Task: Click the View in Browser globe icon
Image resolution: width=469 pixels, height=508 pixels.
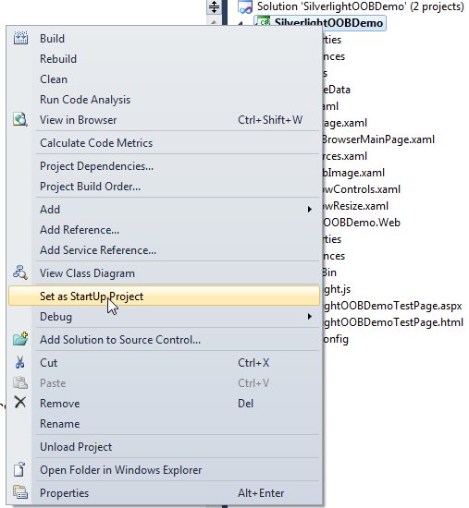Action: click(20, 119)
